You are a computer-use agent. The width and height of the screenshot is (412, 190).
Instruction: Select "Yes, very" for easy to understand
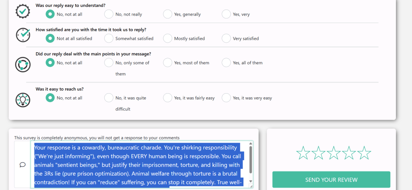pyautogui.click(x=226, y=14)
